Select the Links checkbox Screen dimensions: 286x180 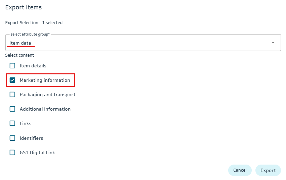tap(12, 123)
